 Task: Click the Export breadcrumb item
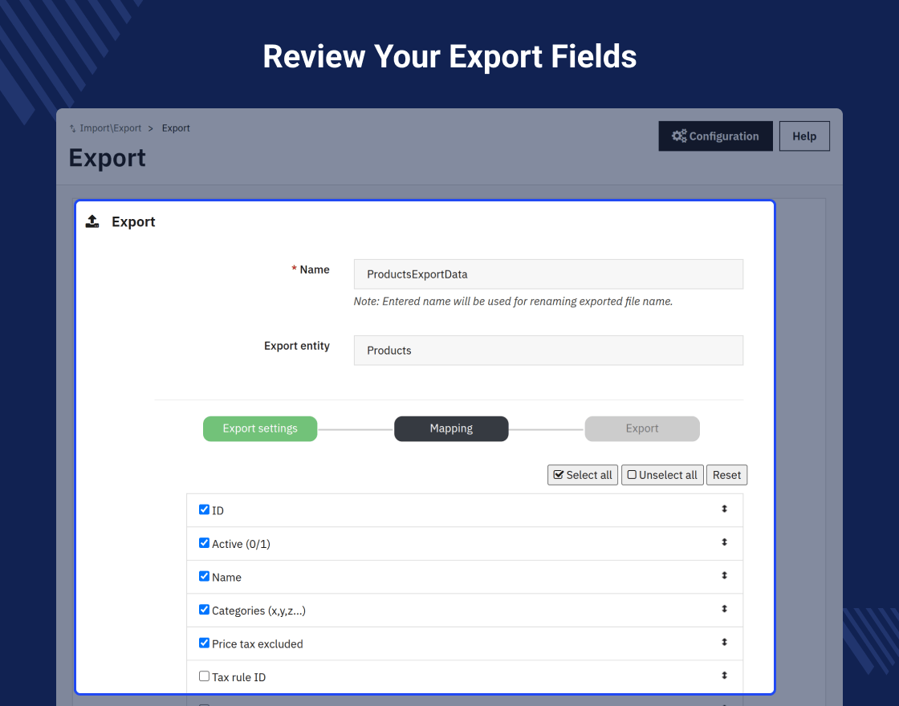point(176,128)
